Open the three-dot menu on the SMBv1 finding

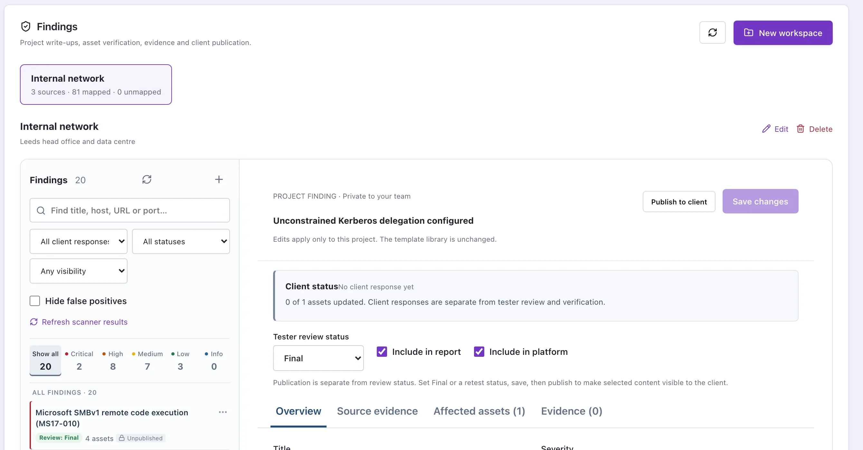(223, 412)
